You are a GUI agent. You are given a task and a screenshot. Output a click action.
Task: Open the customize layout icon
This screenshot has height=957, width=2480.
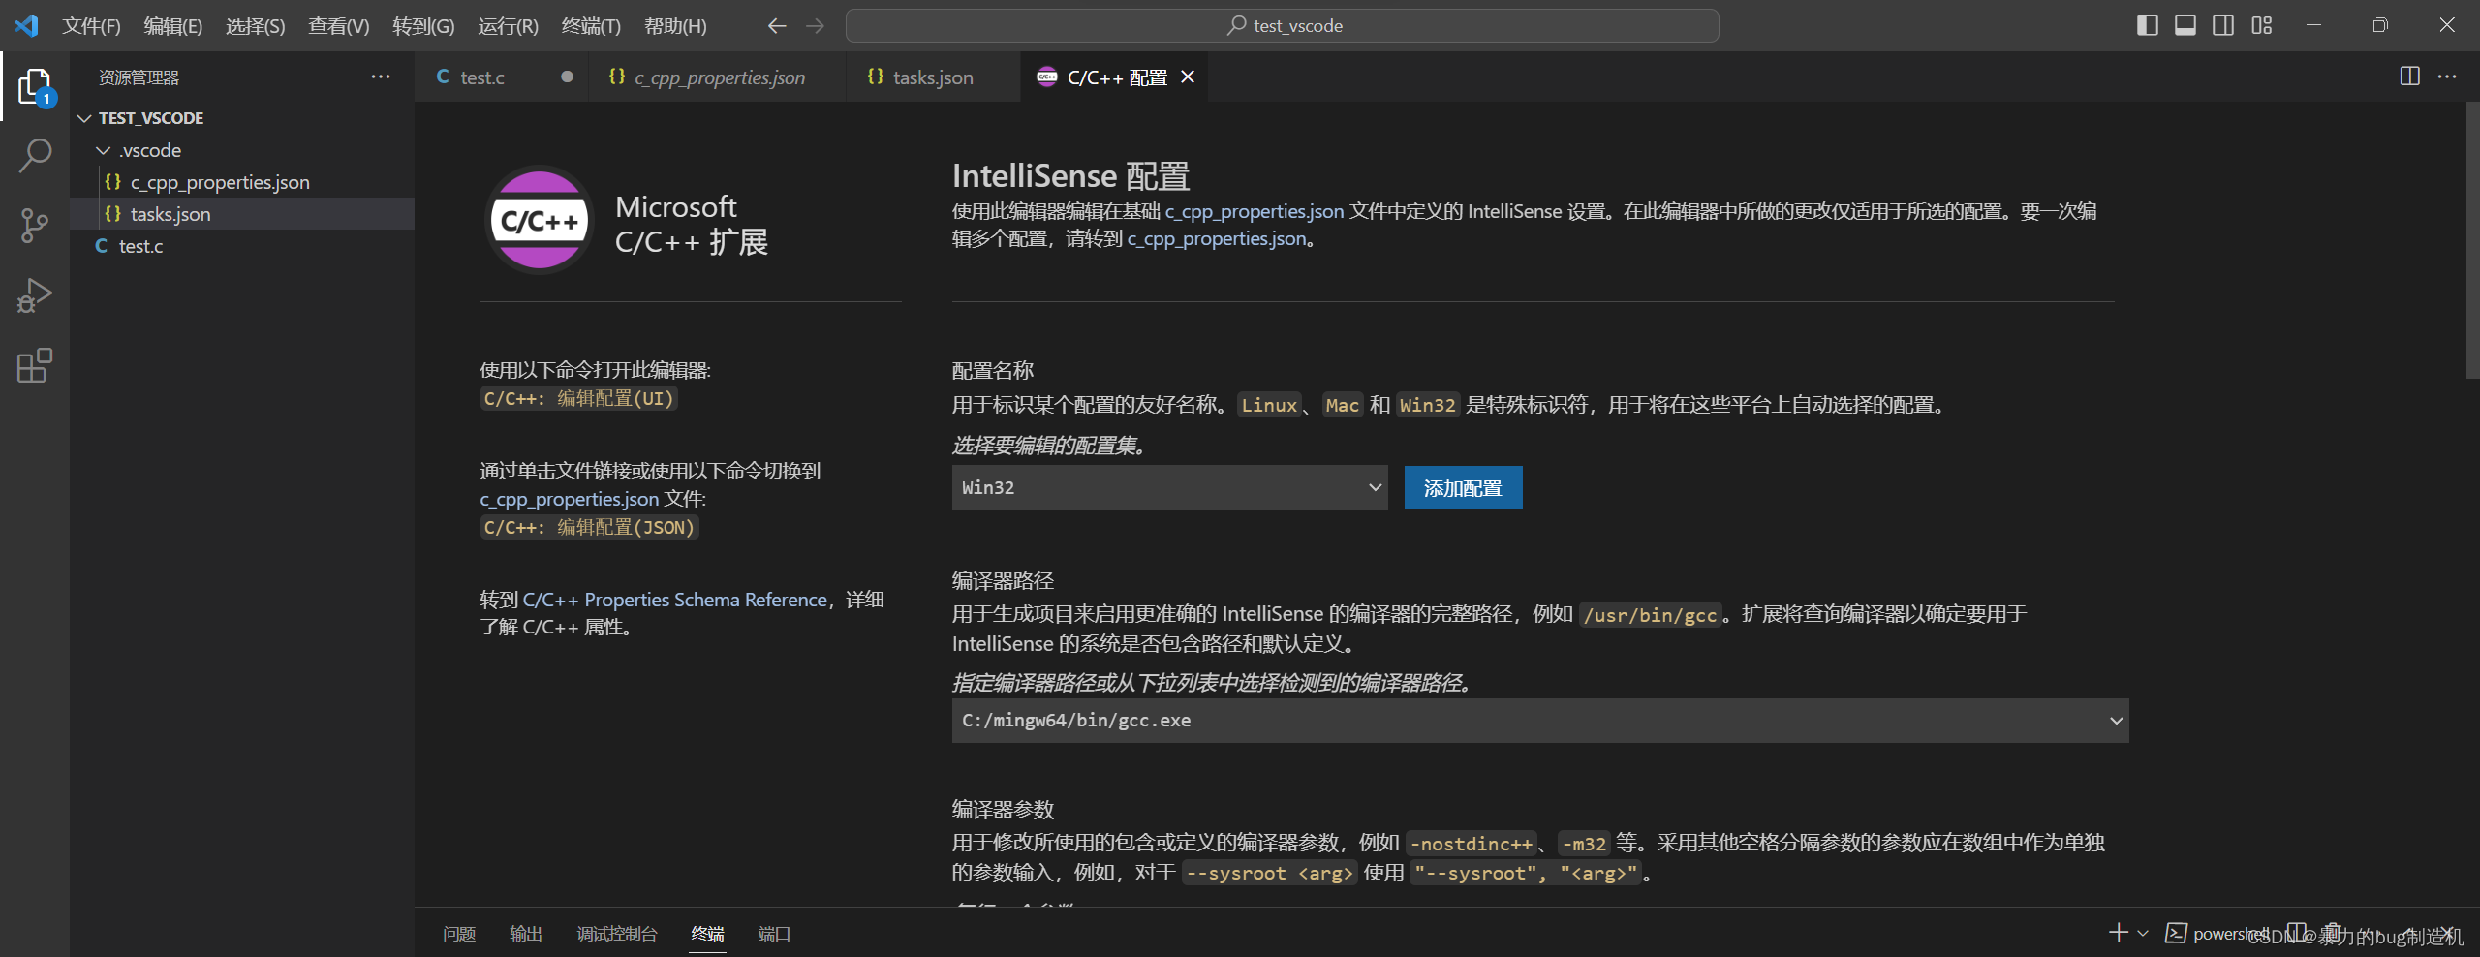(2261, 25)
